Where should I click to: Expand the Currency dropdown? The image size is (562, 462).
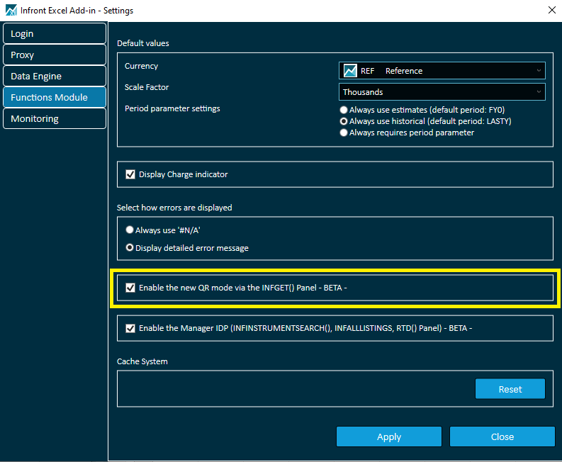click(539, 71)
